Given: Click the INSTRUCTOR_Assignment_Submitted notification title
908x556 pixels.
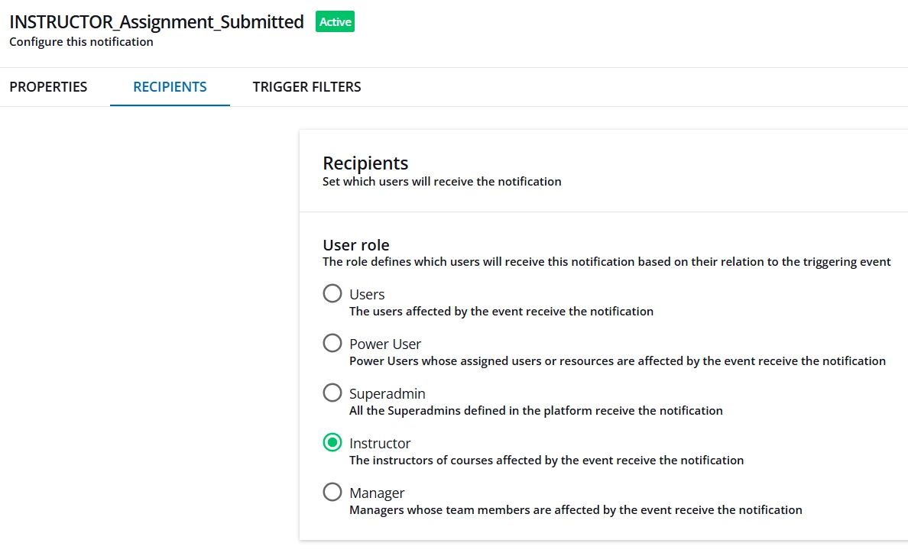Looking at the screenshot, I should [x=157, y=22].
